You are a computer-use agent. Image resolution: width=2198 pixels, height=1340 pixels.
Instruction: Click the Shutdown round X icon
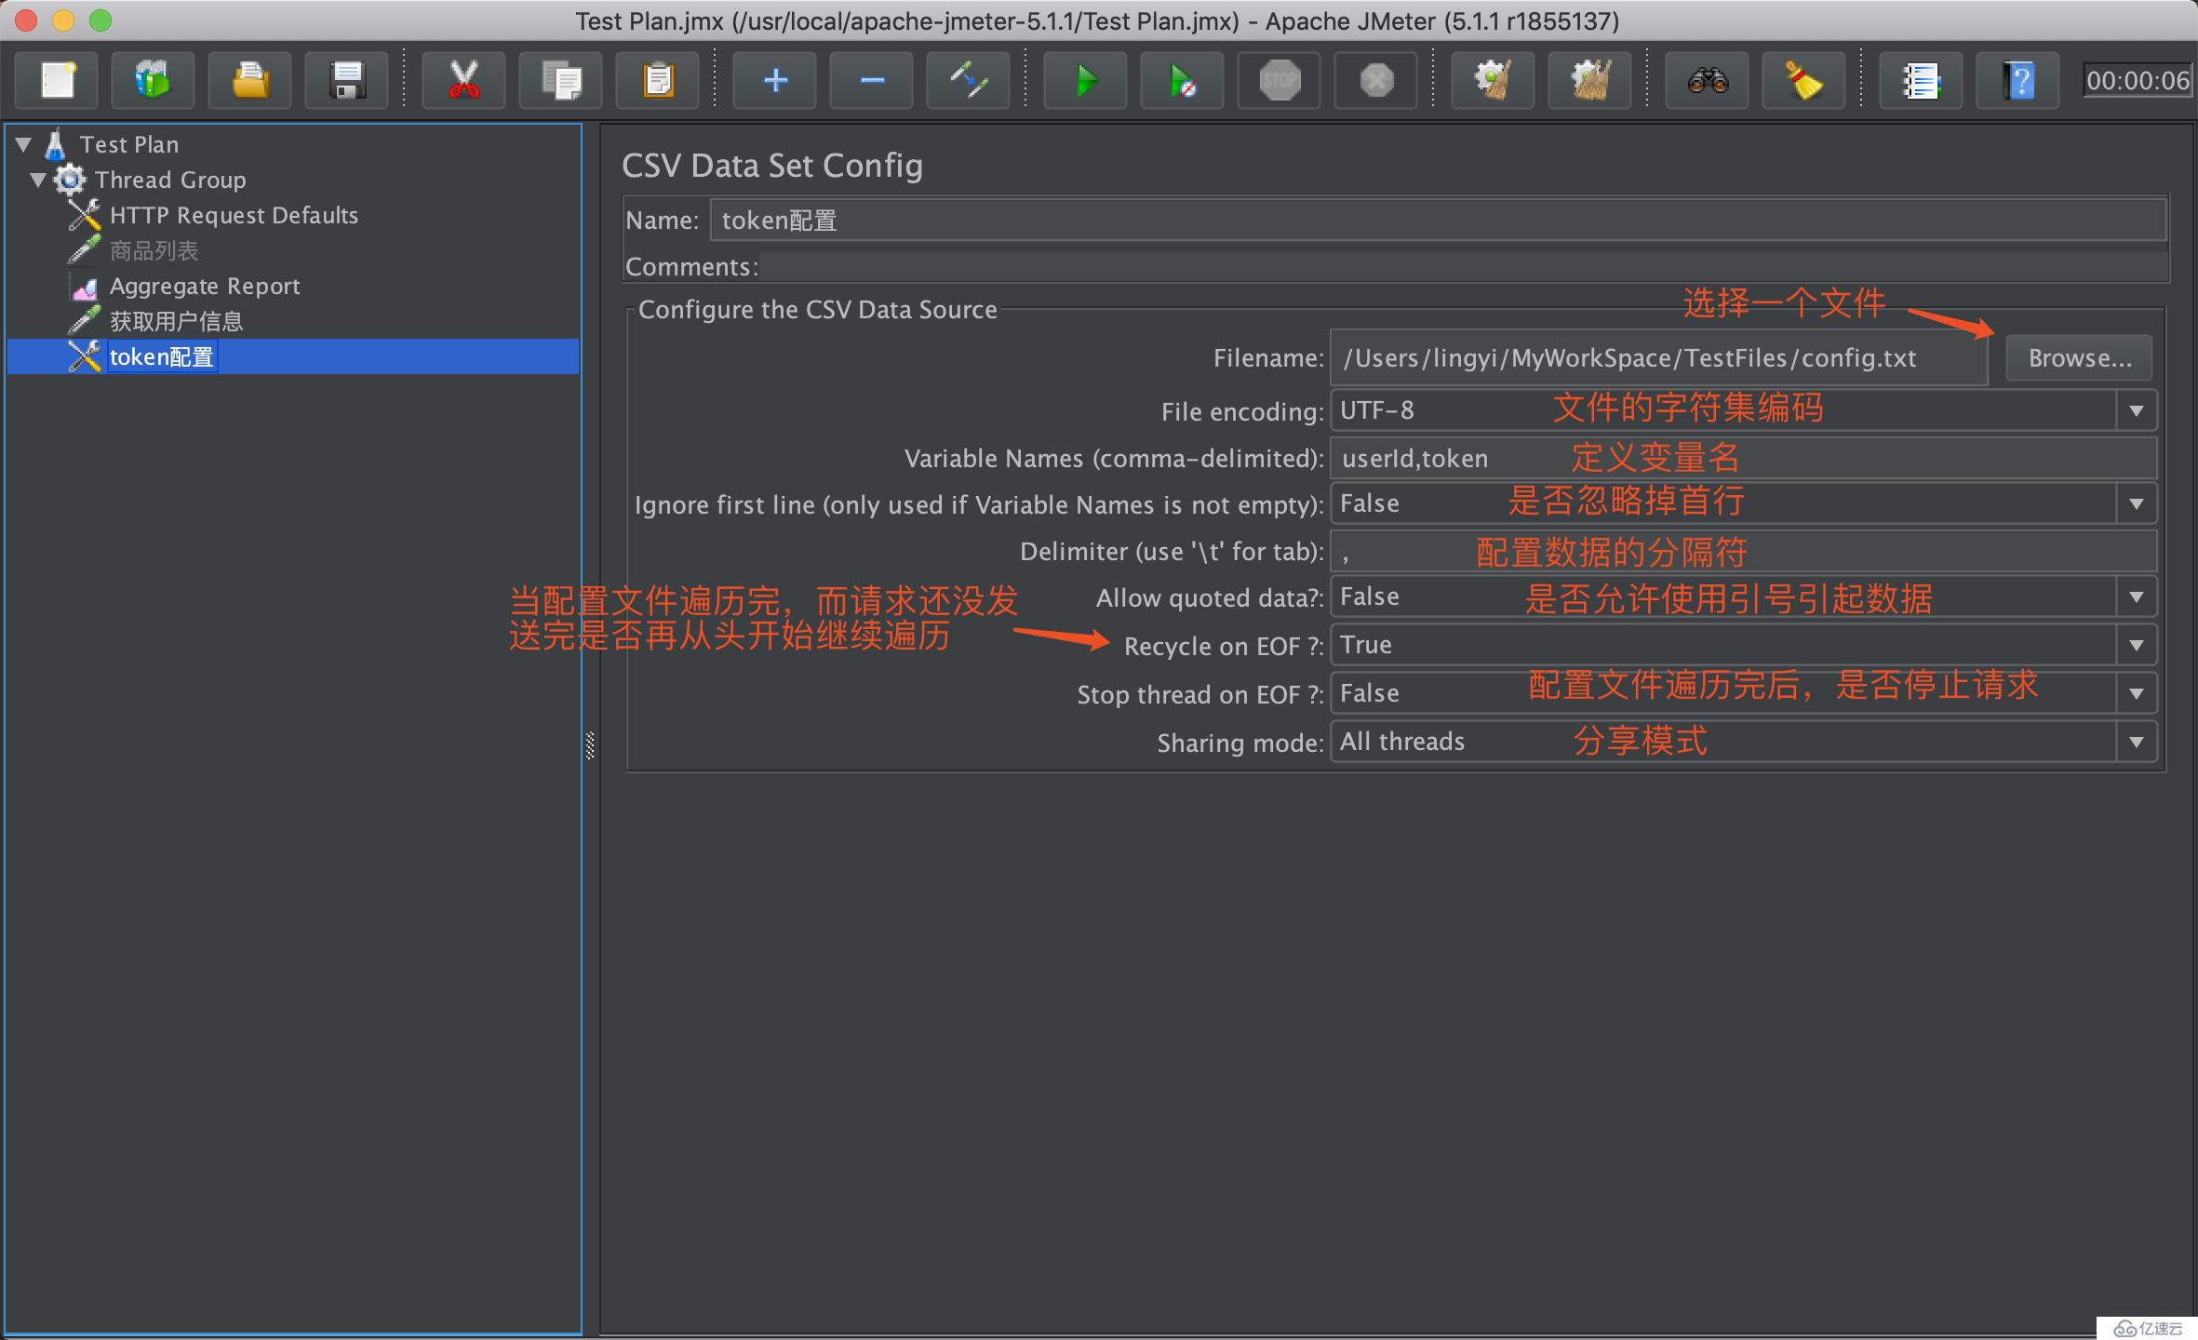click(x=1376, y=80)
